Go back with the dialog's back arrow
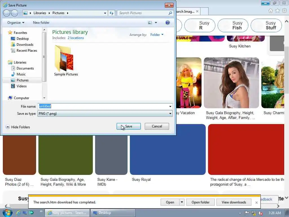This screenshot has height=217, width=289. [x=7, y=13]
